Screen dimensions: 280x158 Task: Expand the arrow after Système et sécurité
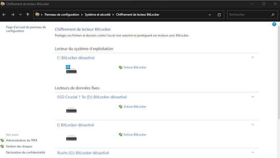pyautogui.click(x=113, y=15)
